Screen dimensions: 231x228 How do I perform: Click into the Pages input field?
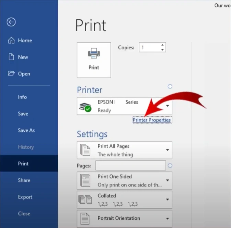click(x=130, y=166)
